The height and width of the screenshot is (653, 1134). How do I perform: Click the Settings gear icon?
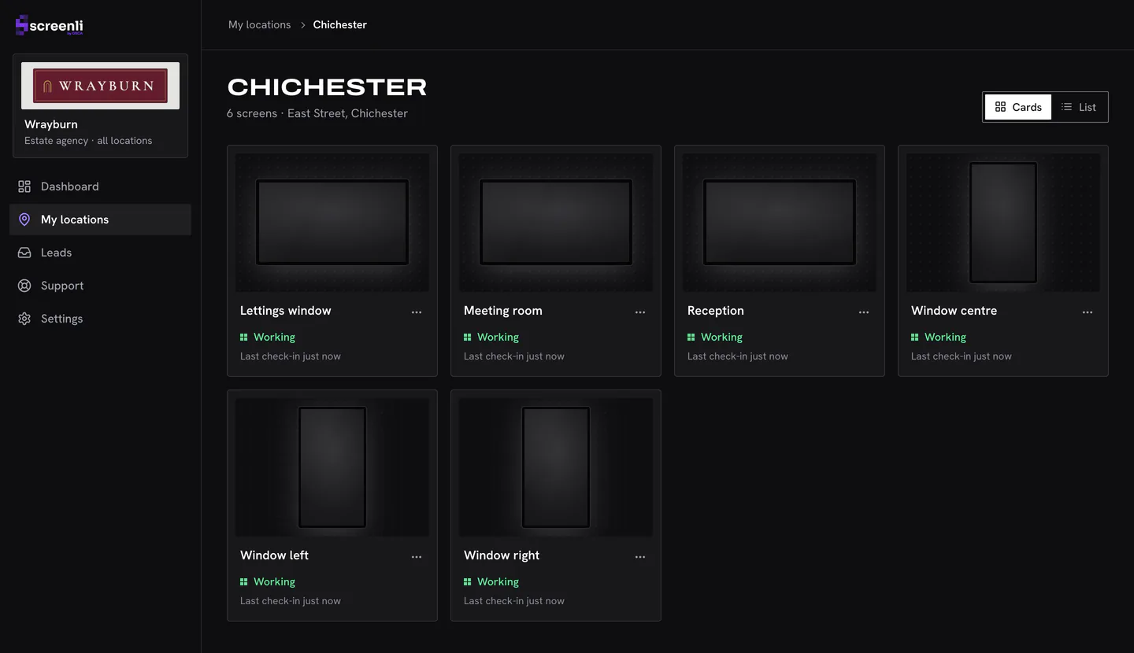24,319
